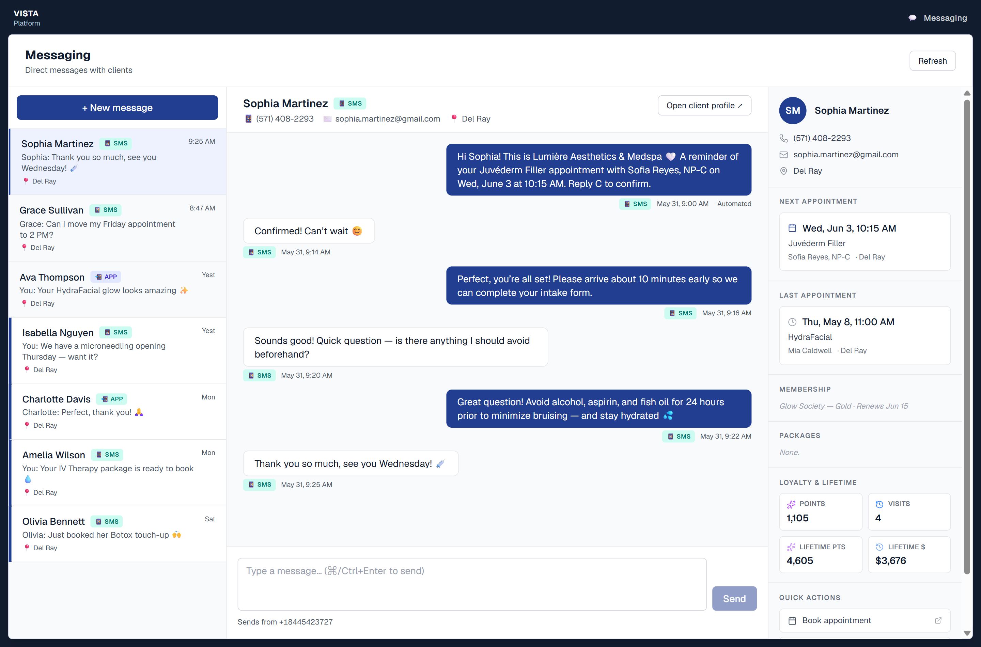Refresh the messaging page

tap(932, 61)
